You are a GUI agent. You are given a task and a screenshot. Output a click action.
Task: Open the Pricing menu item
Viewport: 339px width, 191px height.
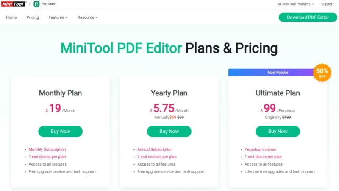point(33,17)
